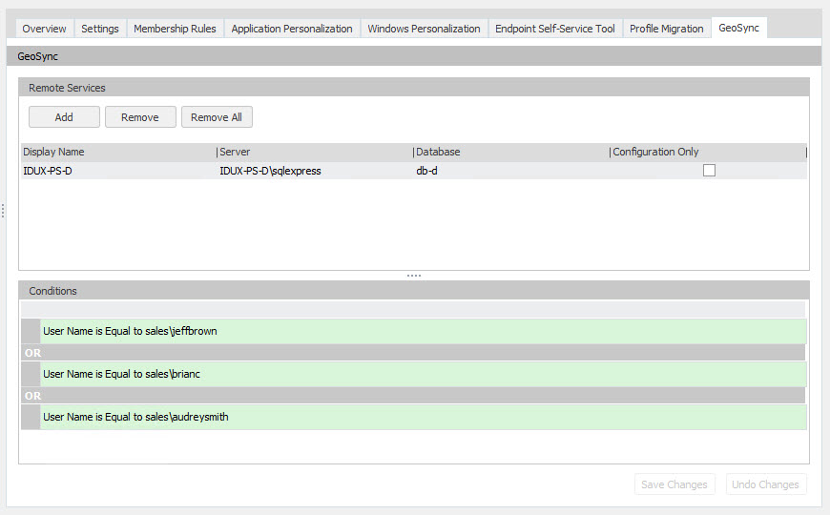Open the Windows Personalization tab
The image size is (830, 515).
coord(424,29)
